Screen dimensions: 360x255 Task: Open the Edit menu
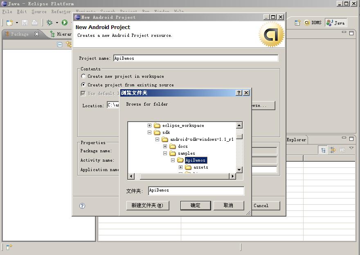click(x=22, y=11)
